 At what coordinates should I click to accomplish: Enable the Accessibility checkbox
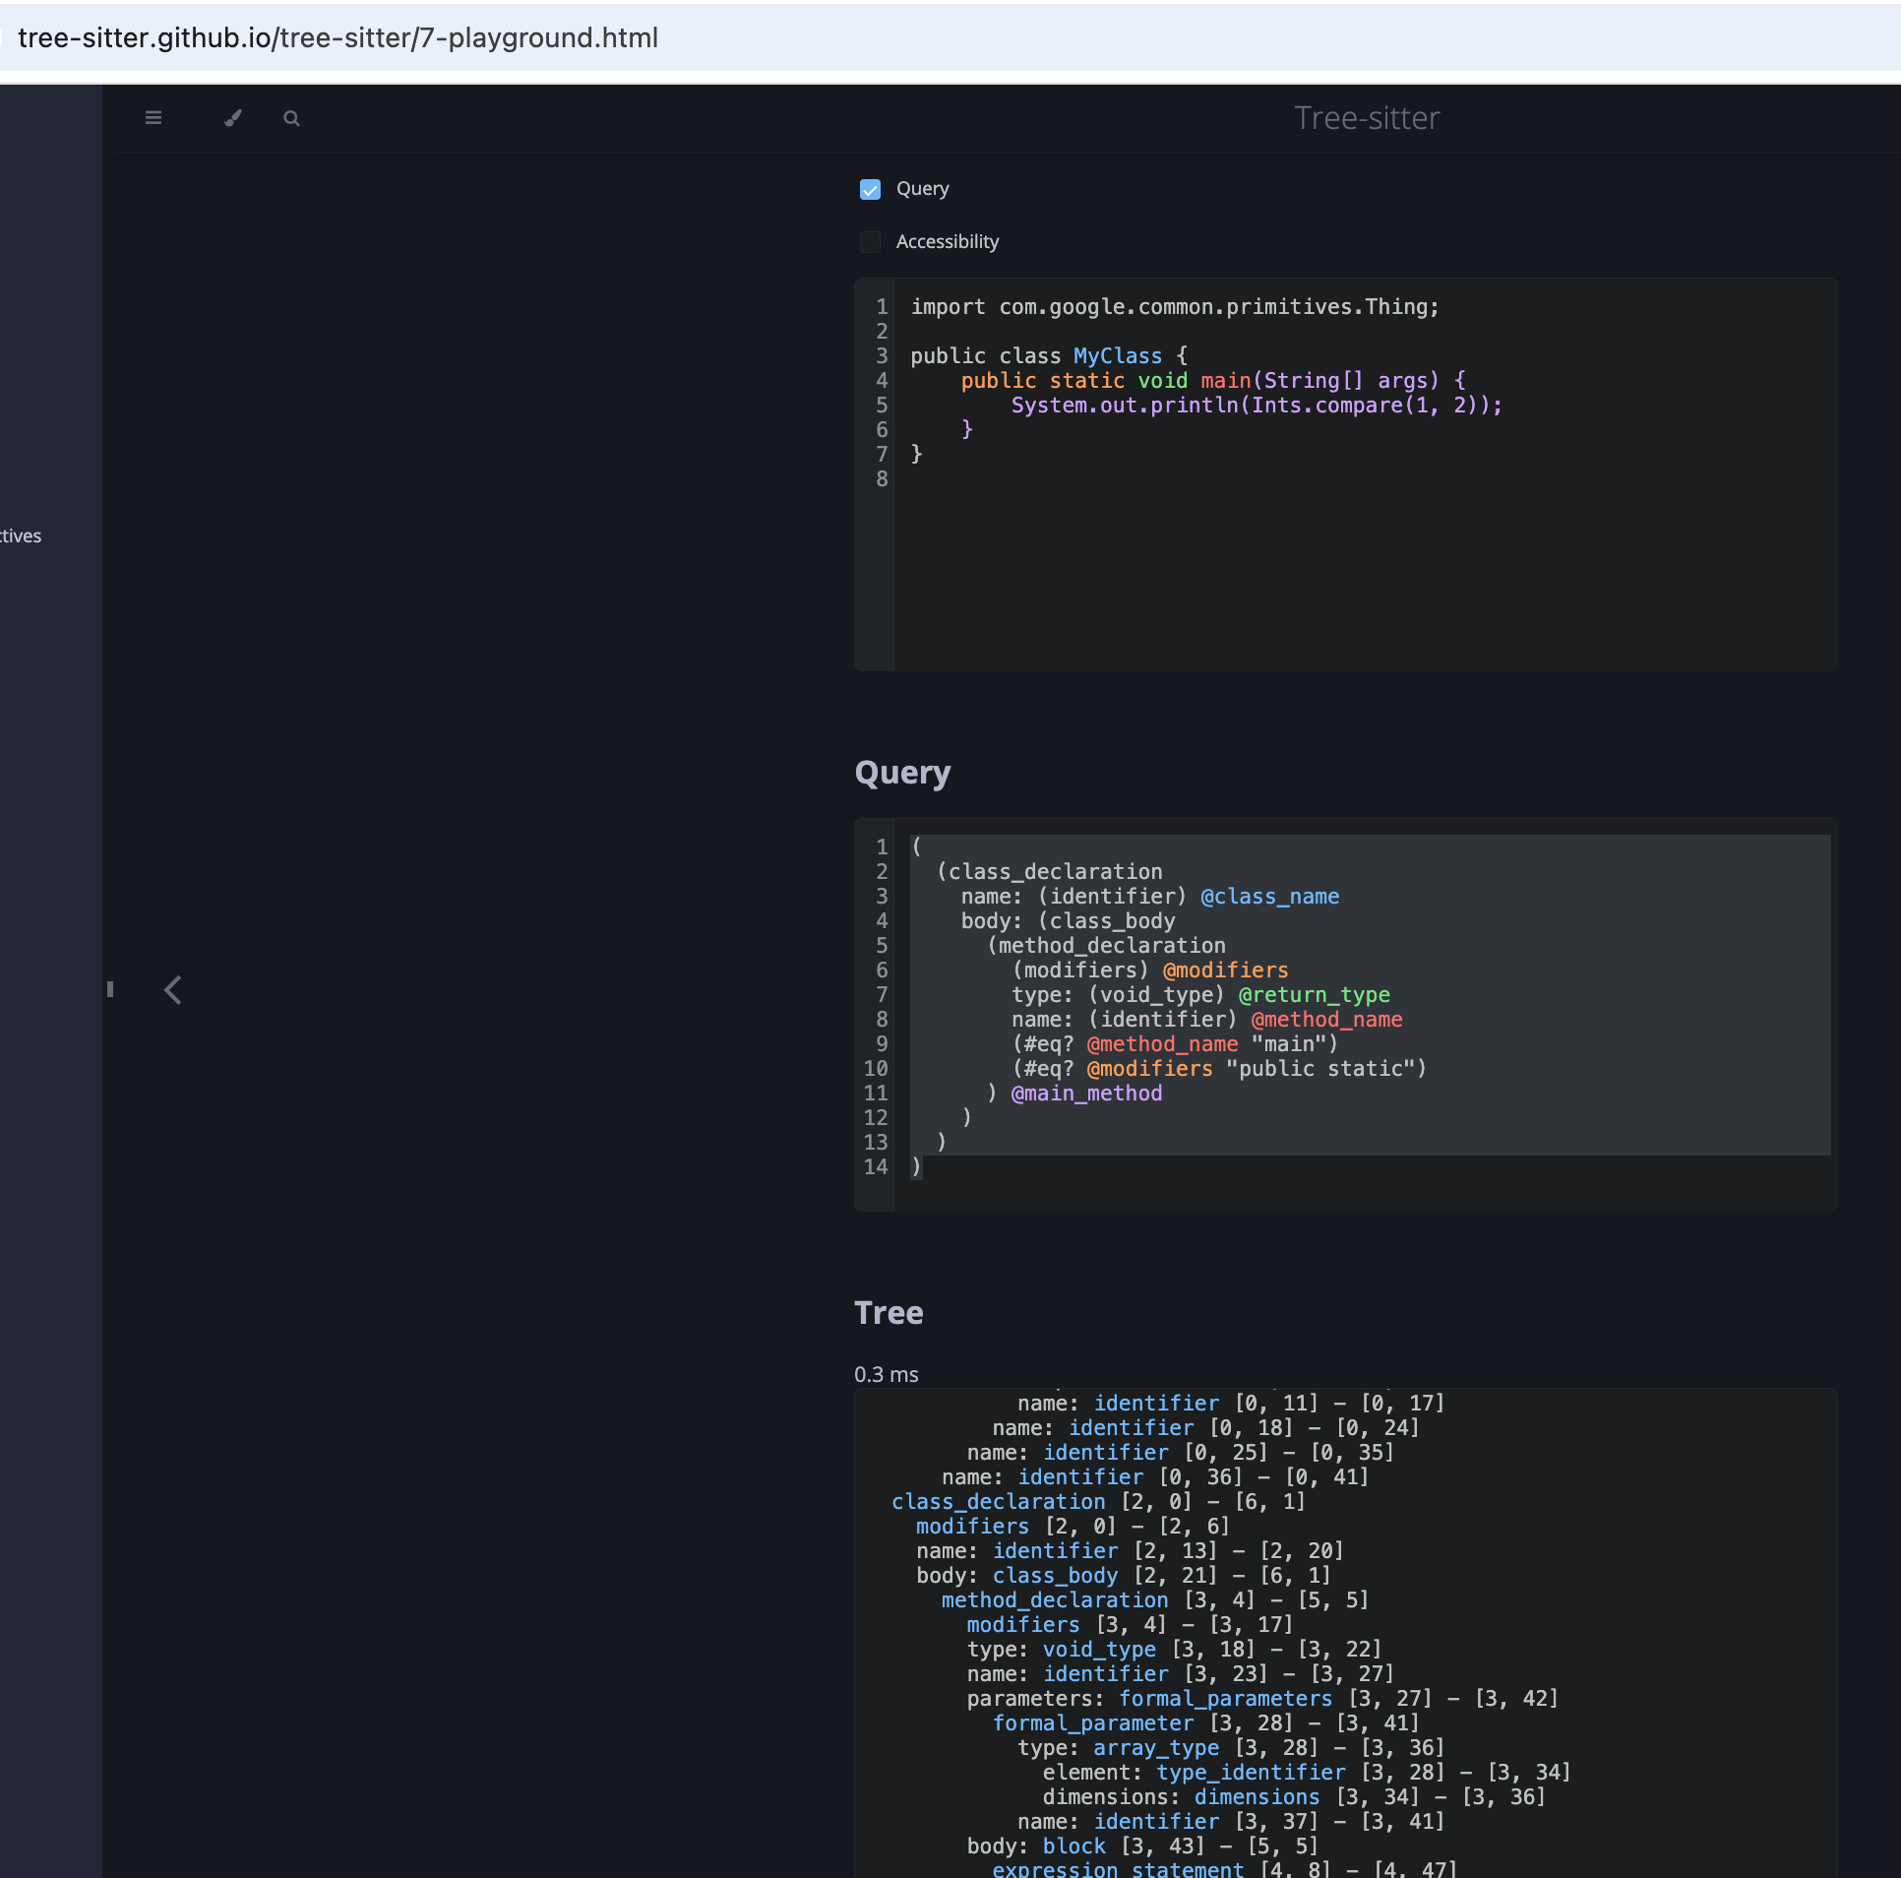point(870,242)
